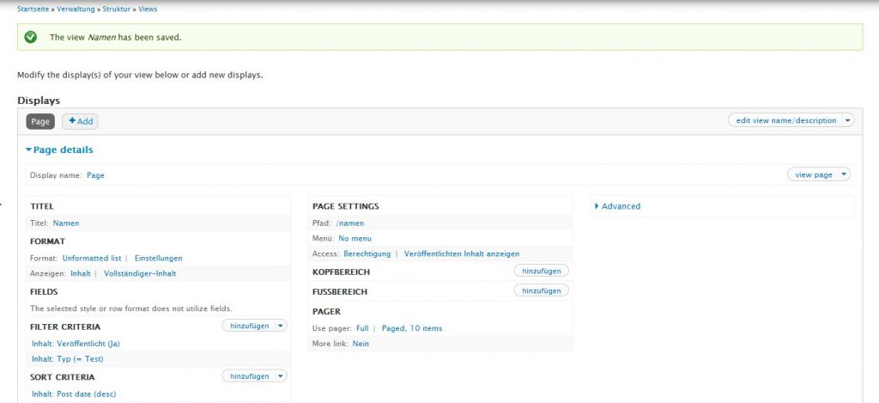Click hinzufügen button for Kopfbereich
The image size is (879, 403).
pos(541,271)
